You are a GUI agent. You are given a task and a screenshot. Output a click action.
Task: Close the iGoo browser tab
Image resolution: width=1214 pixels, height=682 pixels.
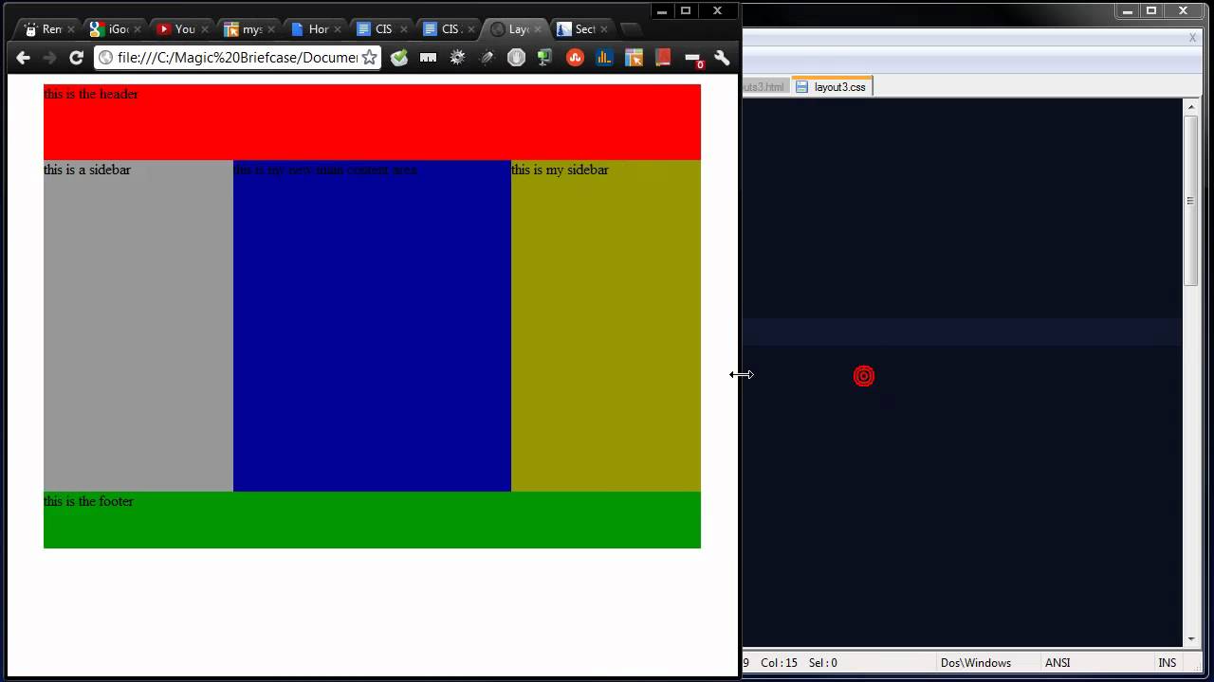pos(137,29)
